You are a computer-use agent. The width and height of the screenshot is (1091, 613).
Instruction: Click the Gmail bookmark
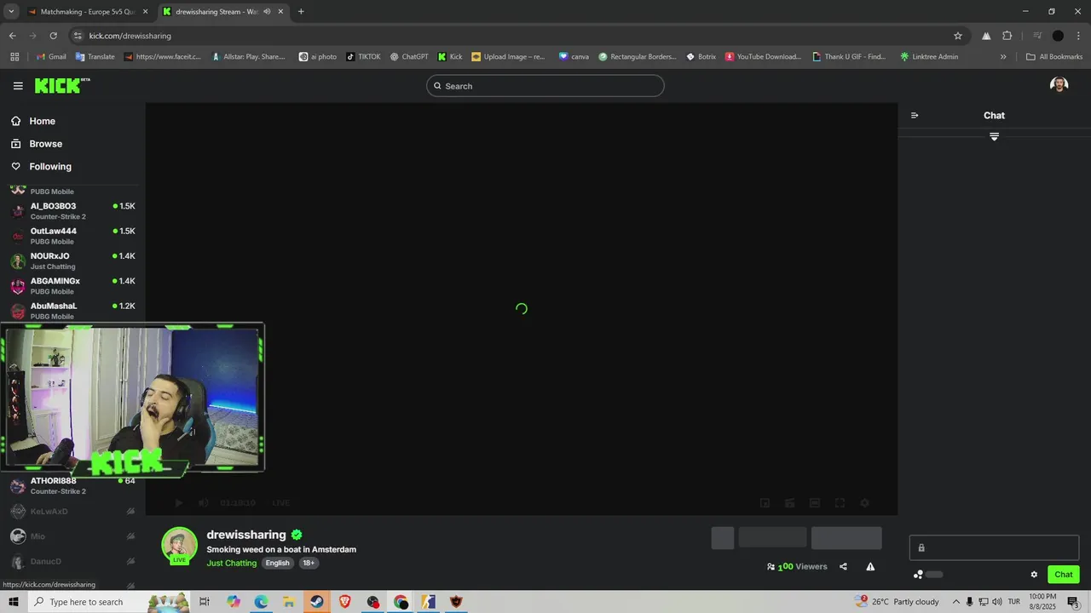click(50, 57)
